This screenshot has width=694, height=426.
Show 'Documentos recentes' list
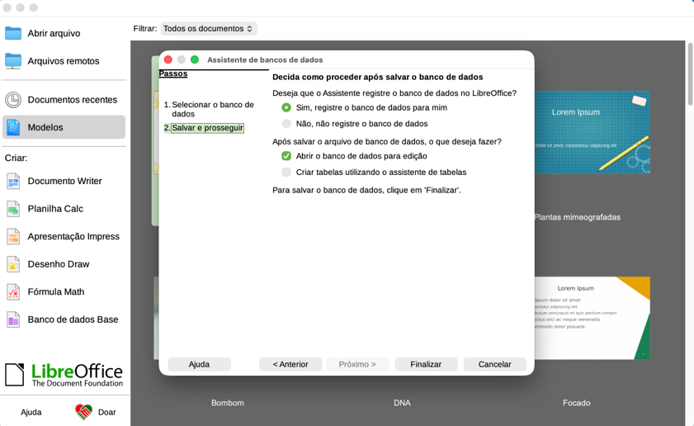[x=64, y=100]
